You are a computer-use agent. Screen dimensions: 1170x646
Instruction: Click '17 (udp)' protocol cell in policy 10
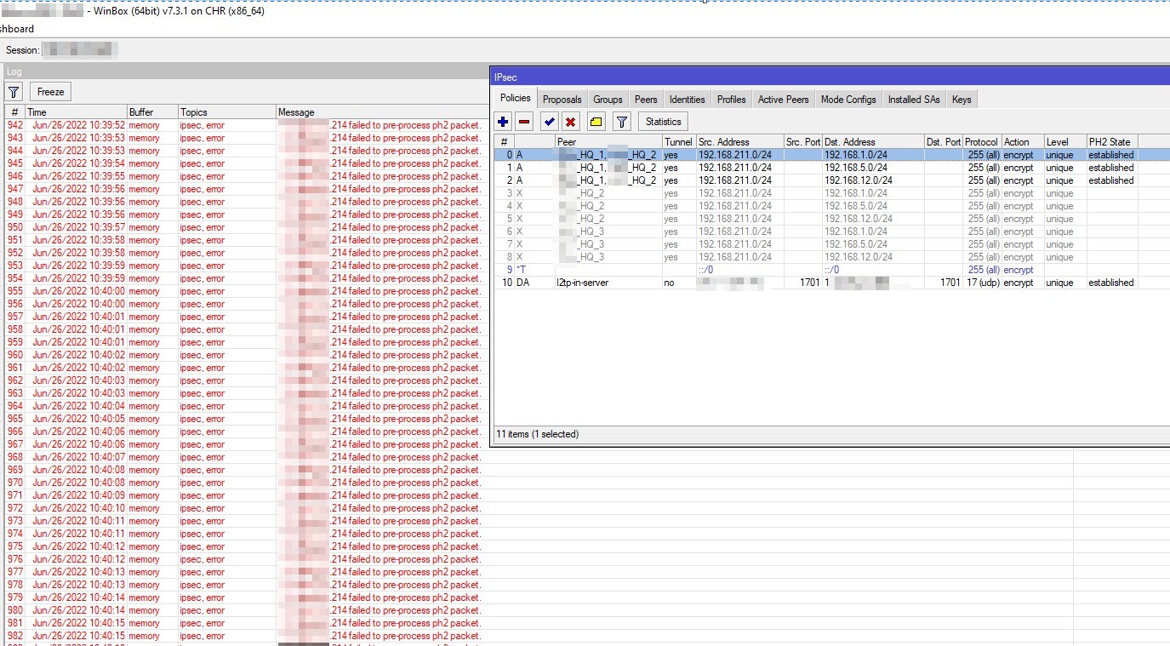(982, 283)
